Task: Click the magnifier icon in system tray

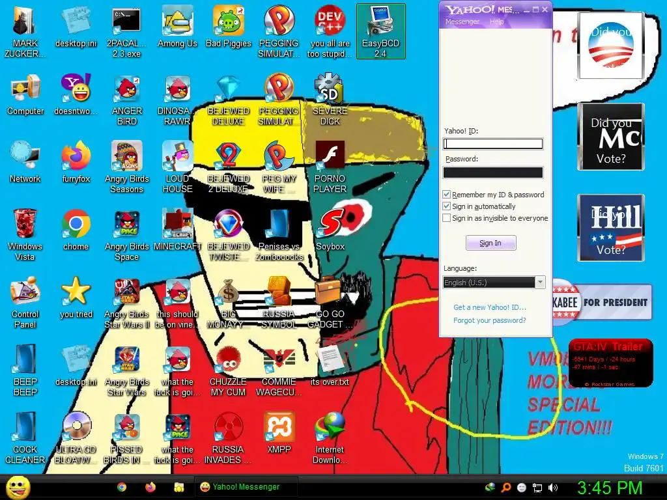Action: click(x=505, y=488)
